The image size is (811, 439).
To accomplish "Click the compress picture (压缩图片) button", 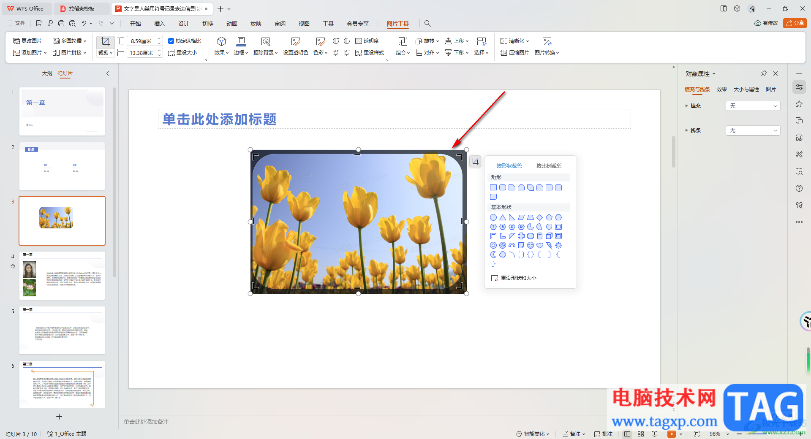I will pyautogui.click(x=514, y=53).
